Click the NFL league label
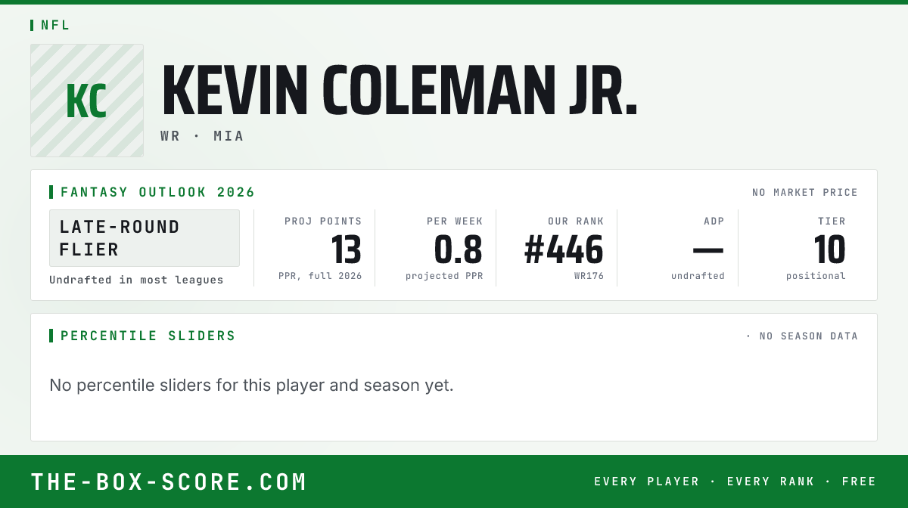908x508 pixels. [55, 25]
